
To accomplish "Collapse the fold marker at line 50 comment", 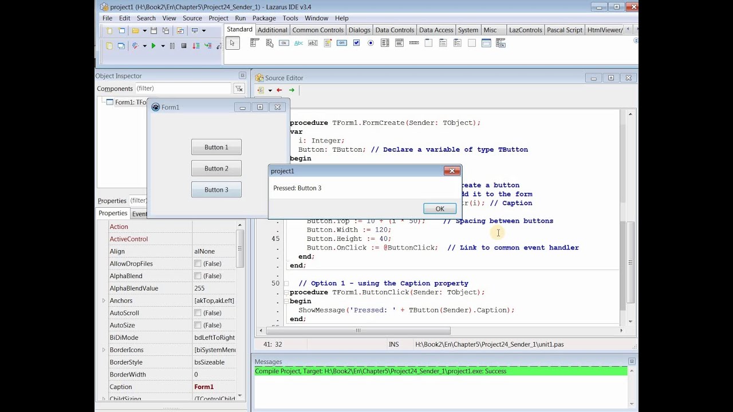I will click(286, 283).
